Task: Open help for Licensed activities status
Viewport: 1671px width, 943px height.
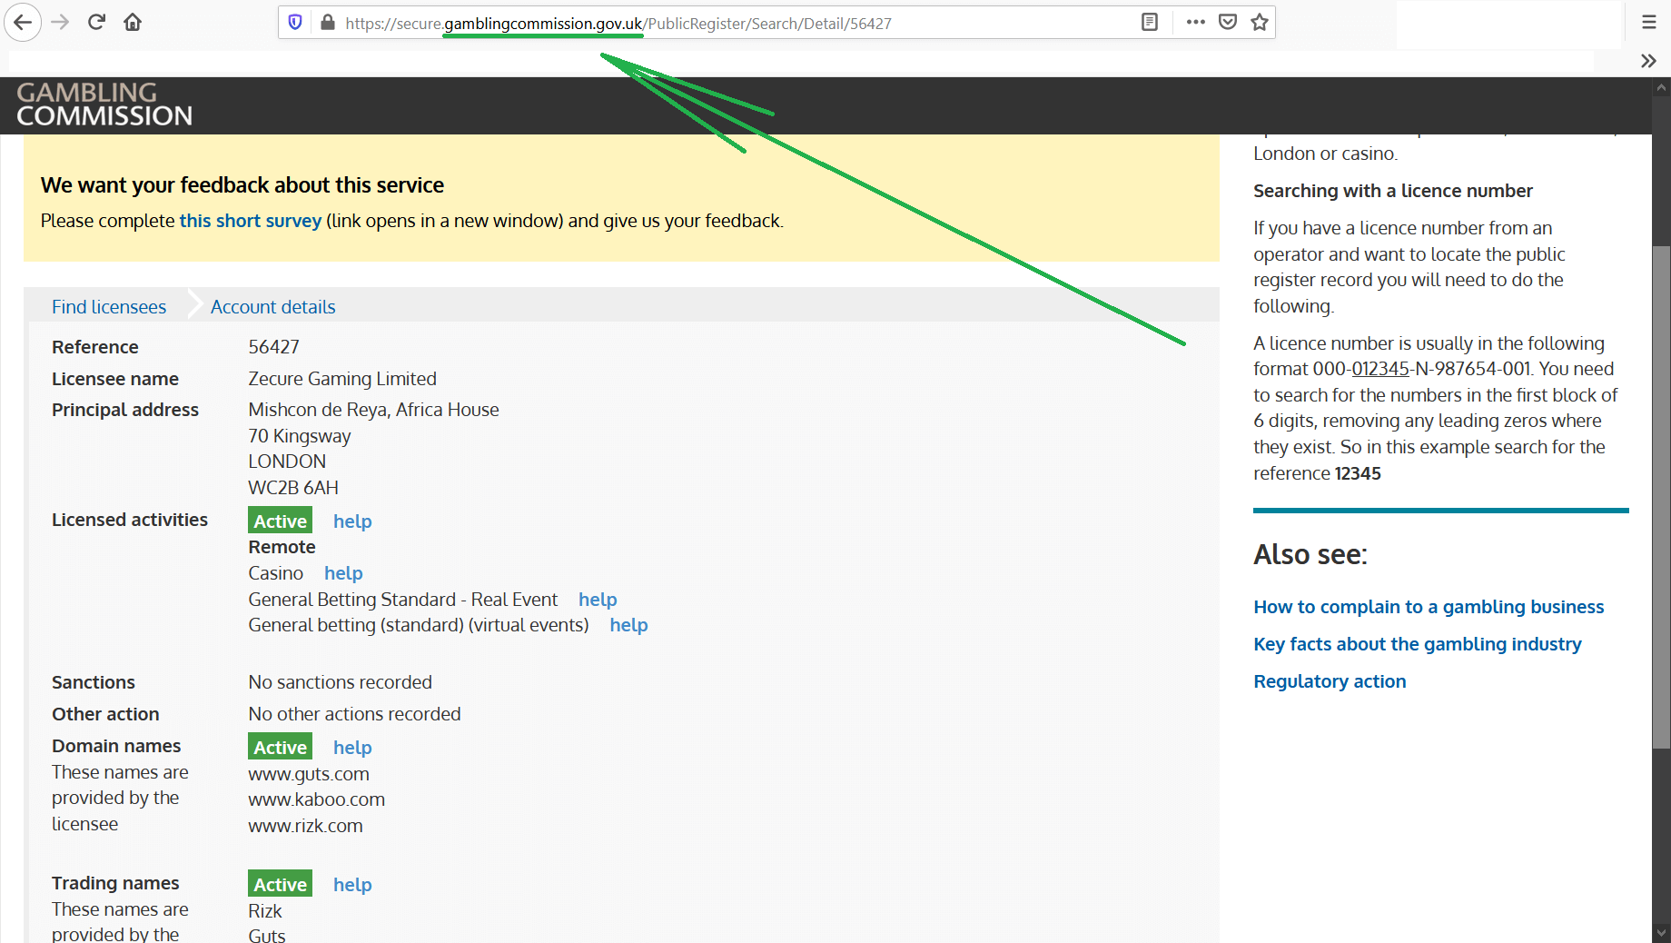Action: [x=352, y=521]
